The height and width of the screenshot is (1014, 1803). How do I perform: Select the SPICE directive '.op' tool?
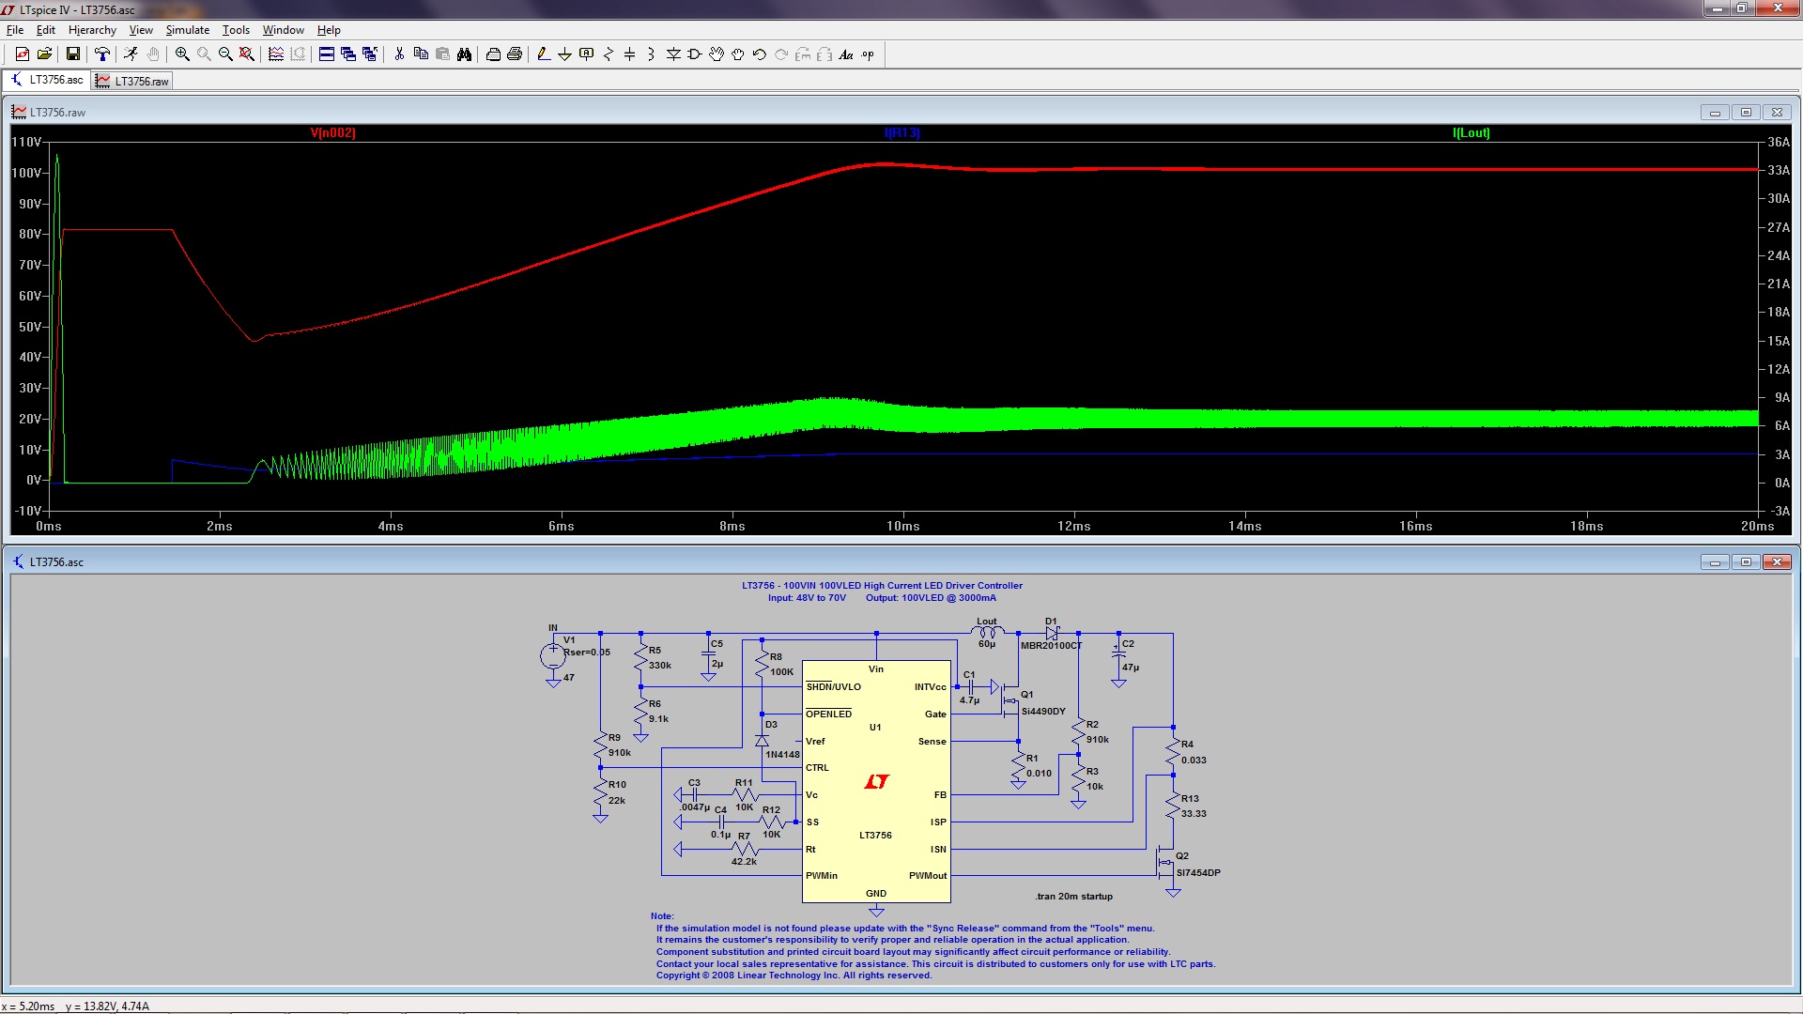pyautogui.click(x=868, y=54)
